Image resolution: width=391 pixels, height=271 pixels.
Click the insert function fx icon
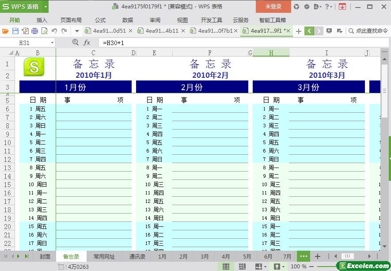point(87,42)
